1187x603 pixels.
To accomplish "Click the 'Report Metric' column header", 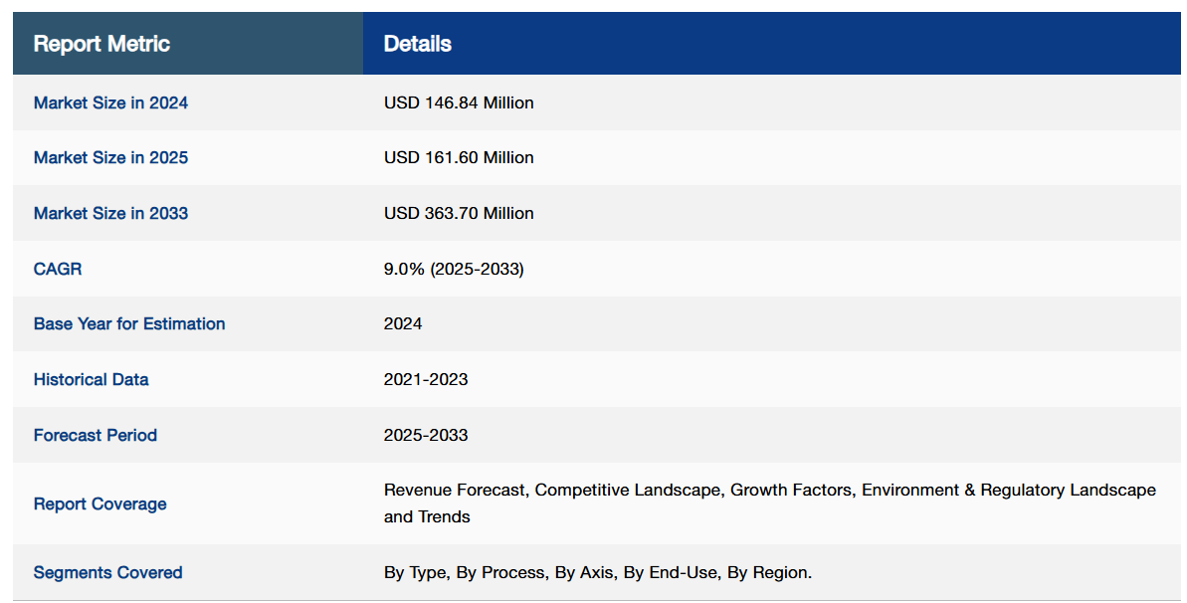I will 101,44.
